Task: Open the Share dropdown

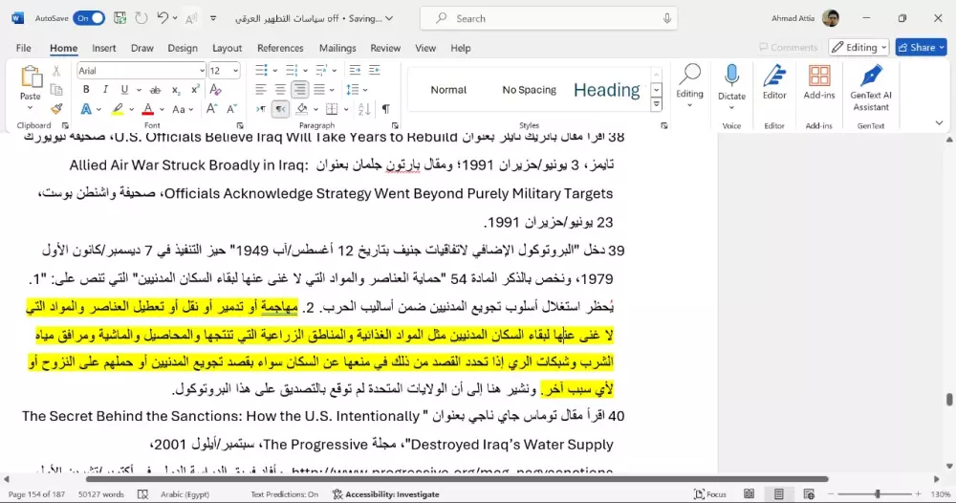Action: (942, 47)
